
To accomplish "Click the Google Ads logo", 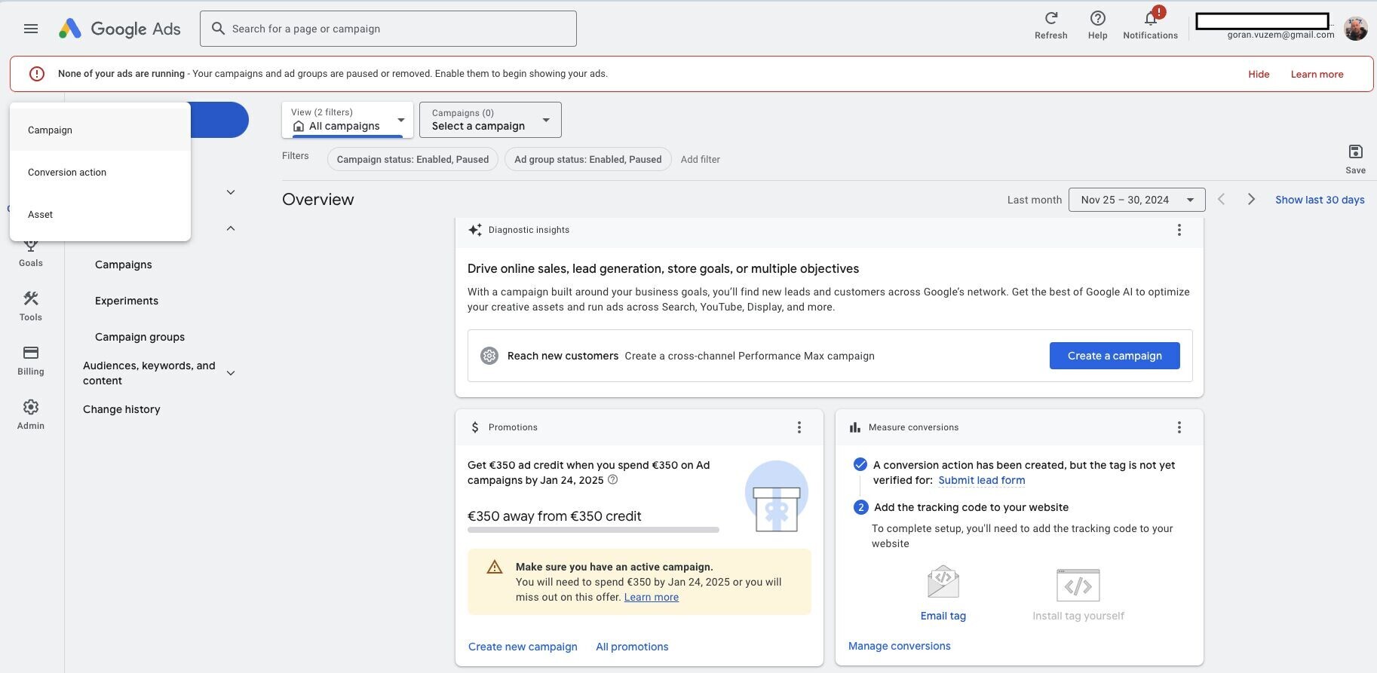I will (120, 29).
